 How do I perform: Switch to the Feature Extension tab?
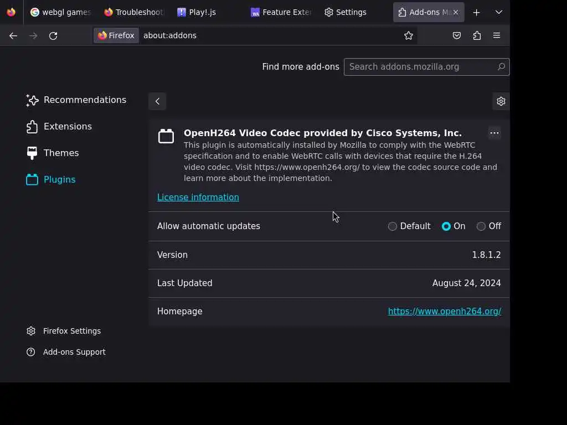(x=281, y=12)
